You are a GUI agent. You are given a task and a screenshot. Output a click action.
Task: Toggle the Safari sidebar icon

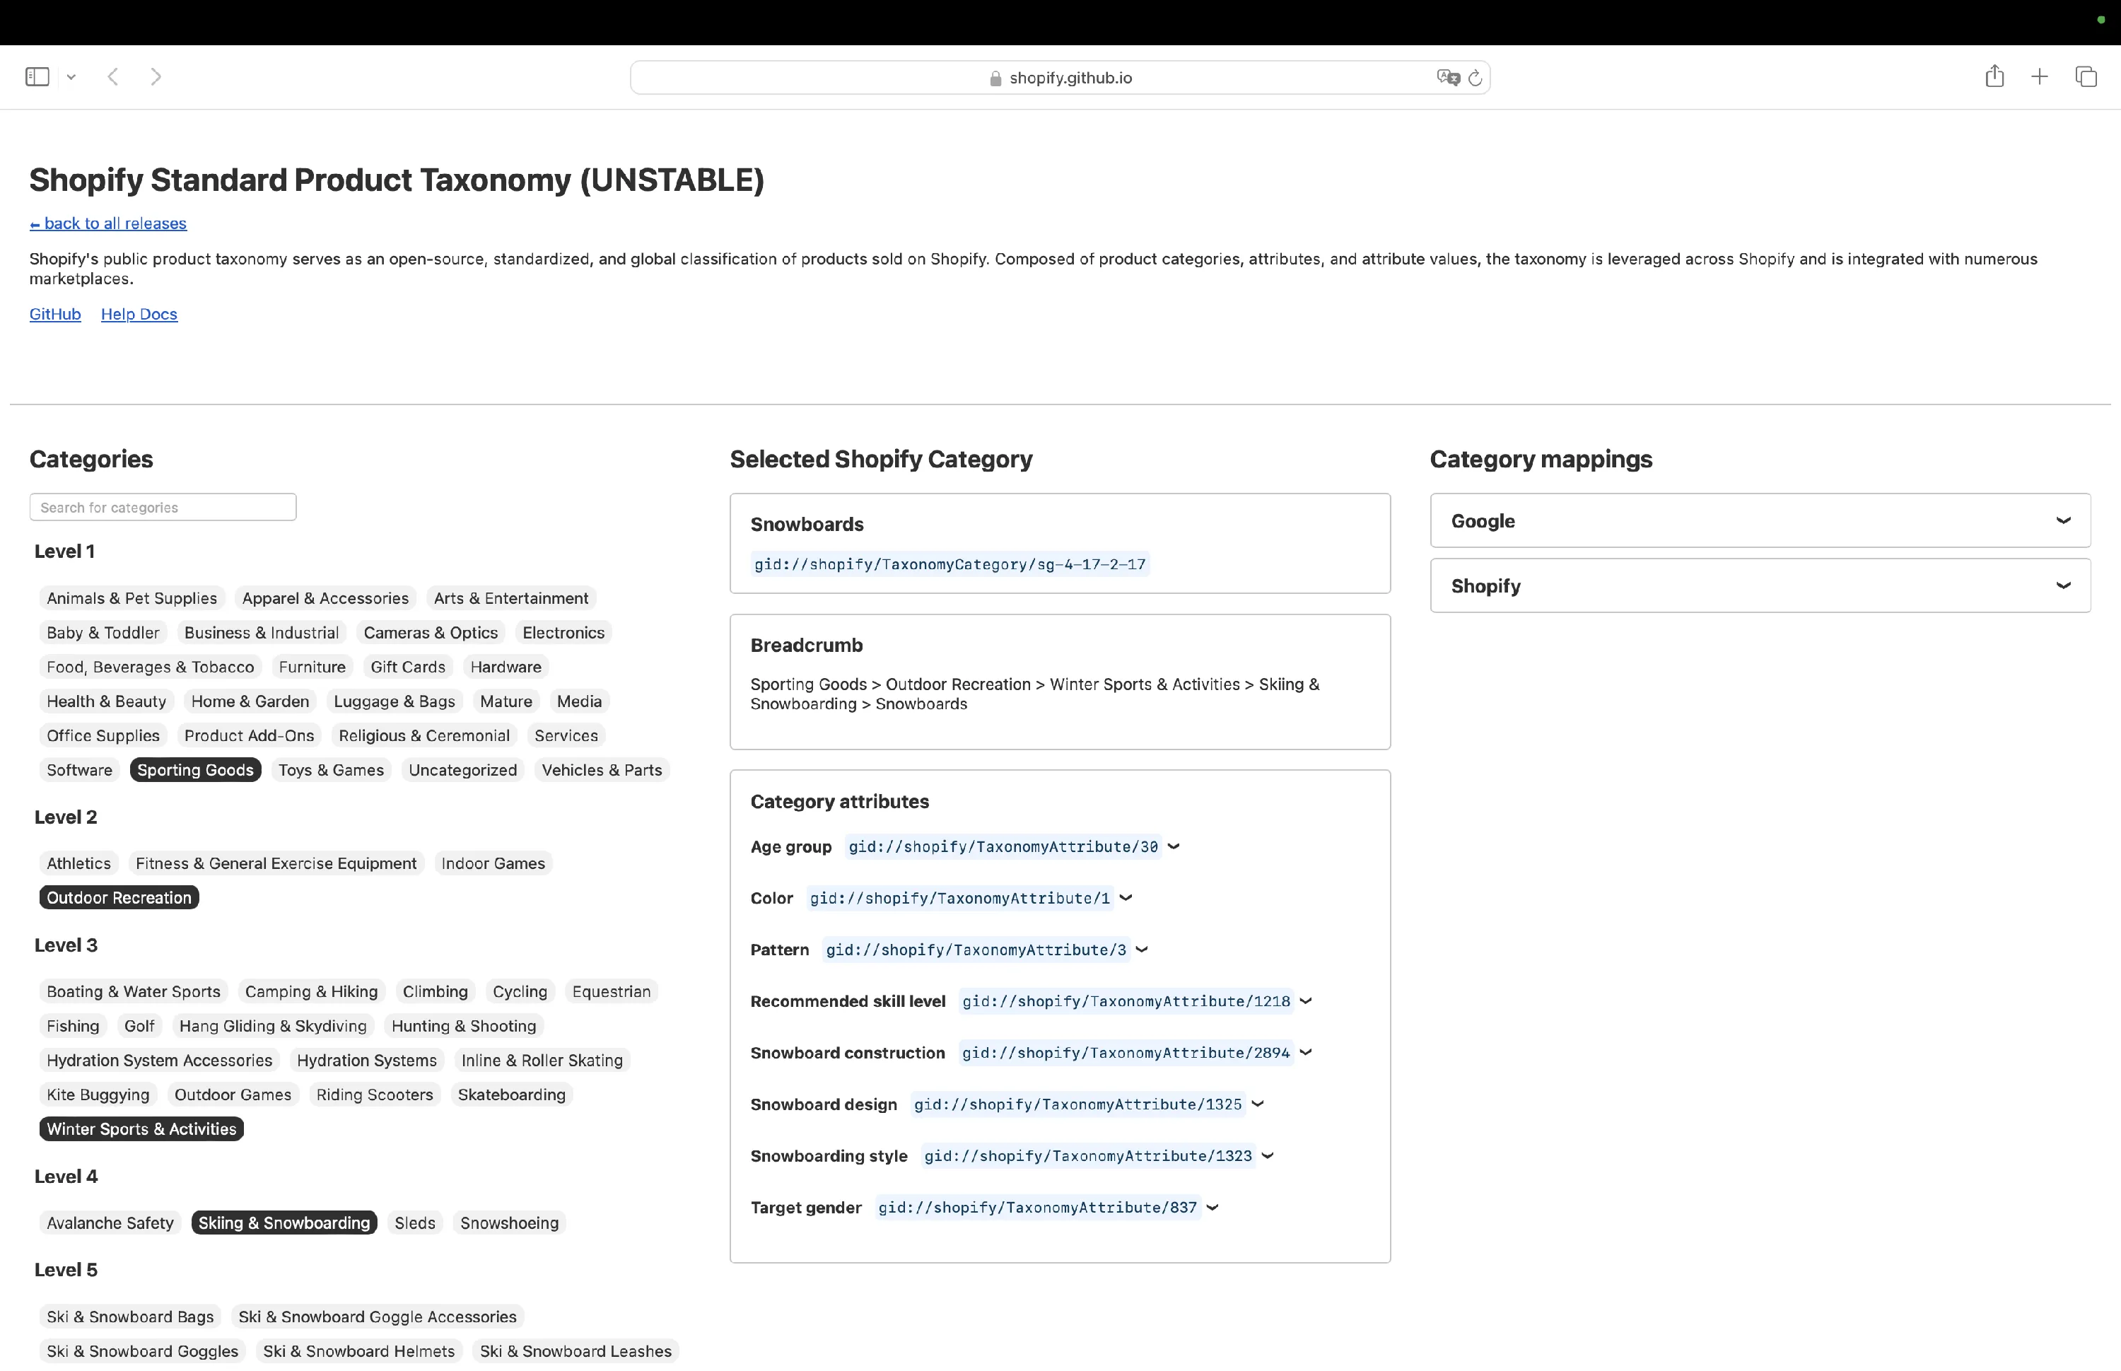coord(37,76)
